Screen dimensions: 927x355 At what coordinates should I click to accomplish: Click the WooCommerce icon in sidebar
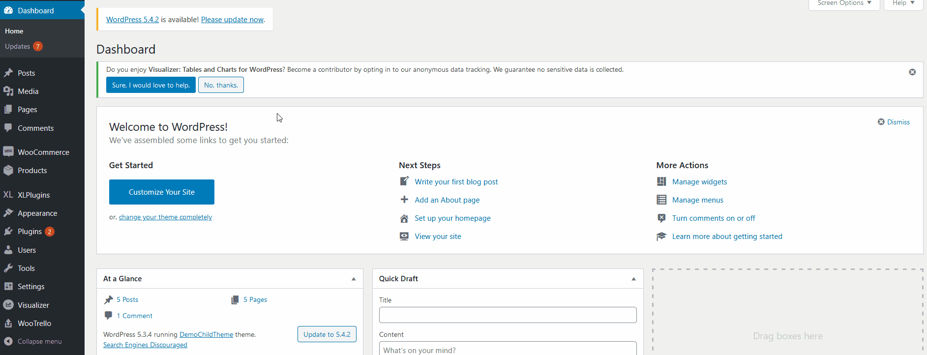coord(8,152)
